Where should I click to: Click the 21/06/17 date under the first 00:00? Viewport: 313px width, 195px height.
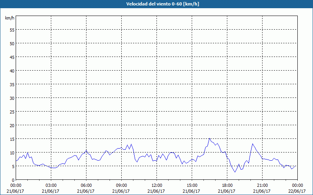(x=15, y=191)
